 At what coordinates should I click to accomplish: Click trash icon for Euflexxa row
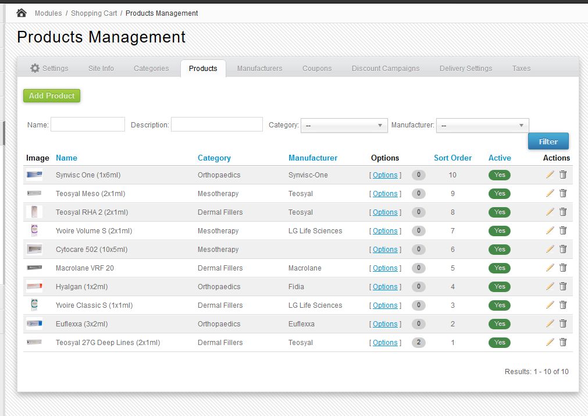click(562, 323)
